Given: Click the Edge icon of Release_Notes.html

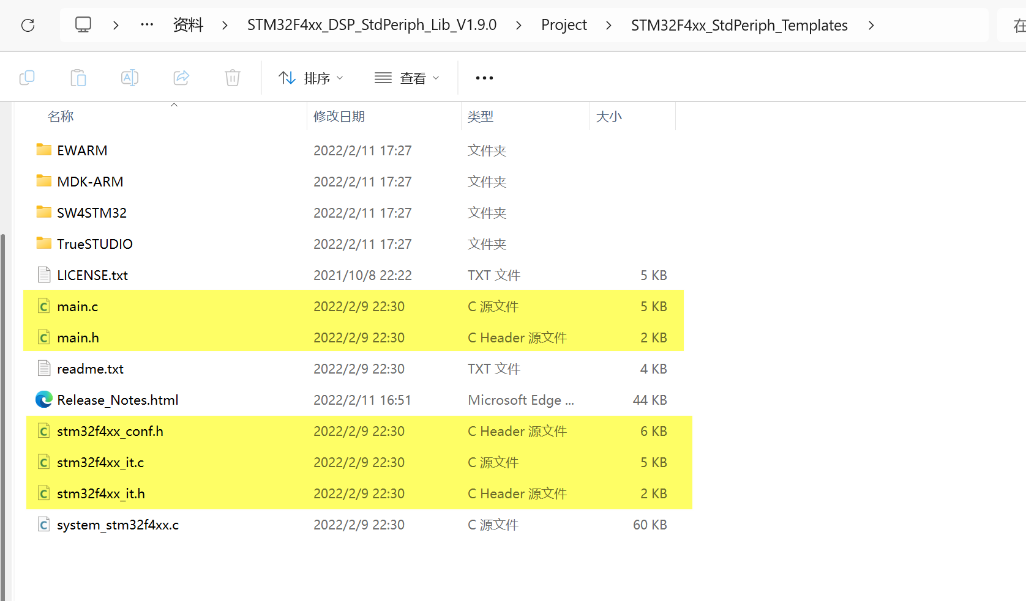Looking at the screenshot, I should (x=44, y=399).
